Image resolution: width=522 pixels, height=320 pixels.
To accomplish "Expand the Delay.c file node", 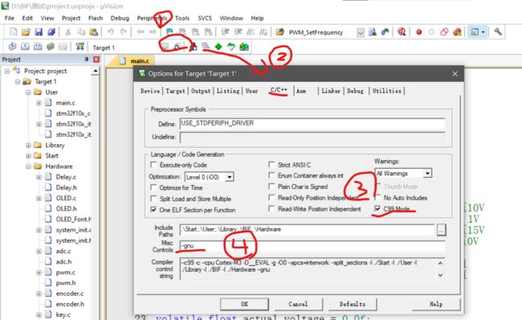I will click(x=39, y=177).
